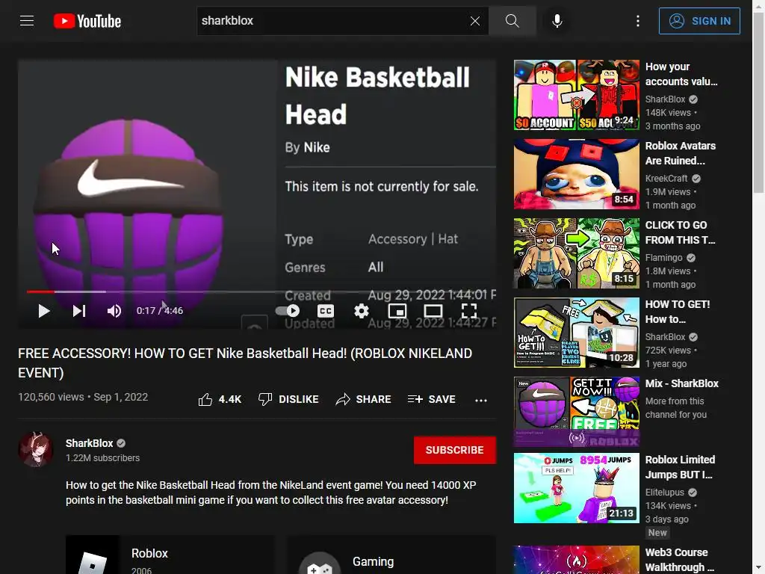
Task: Open 'How your accounts valu...' video thumbnail
Action: click(576, 95)
